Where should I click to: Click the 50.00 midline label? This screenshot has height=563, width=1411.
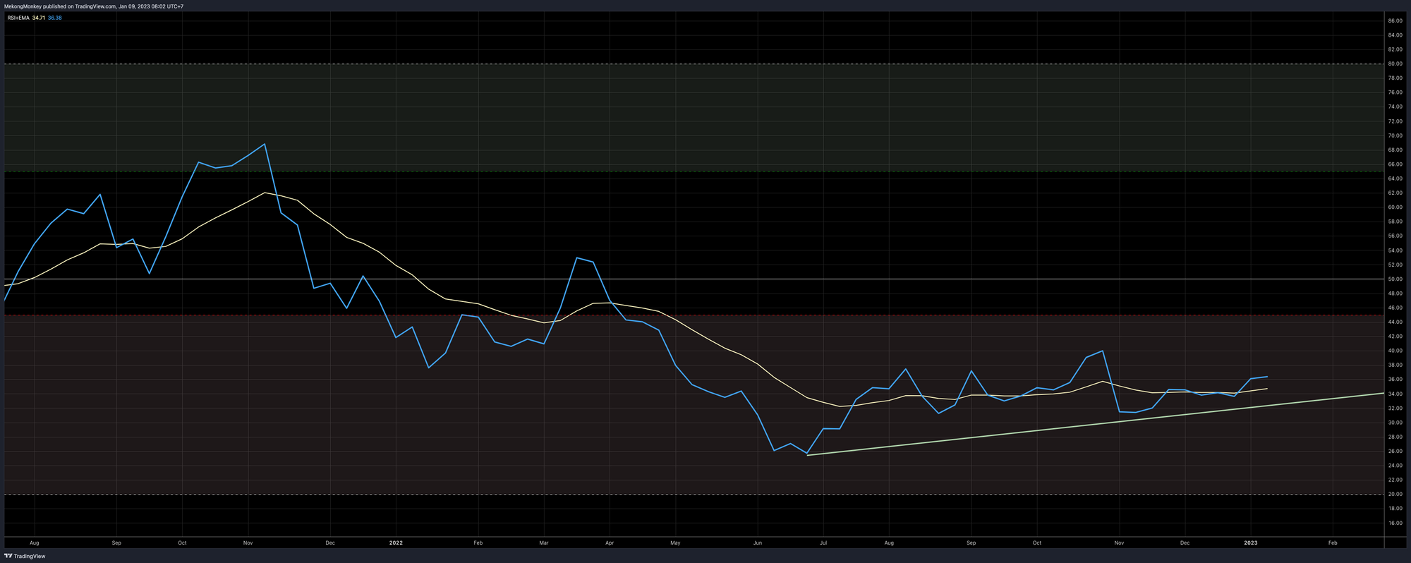coord(1395,279)
